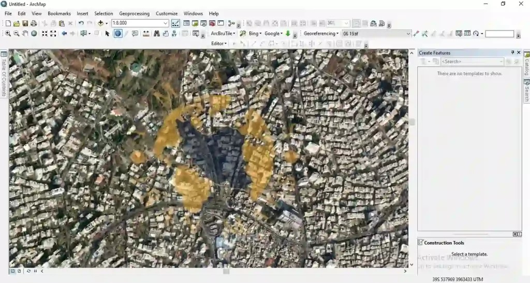
Task: Open the Catalog window toolbar icon
Action: point(195,23)
